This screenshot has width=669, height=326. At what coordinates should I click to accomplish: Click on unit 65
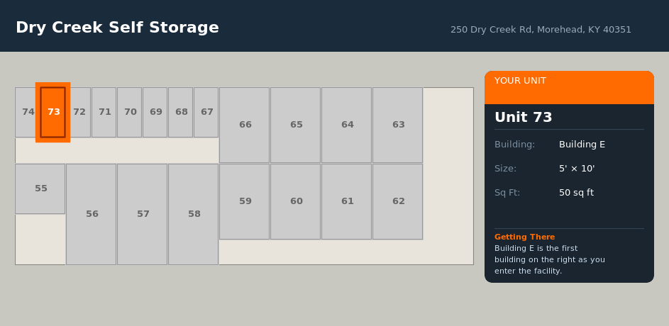(296, 125)
